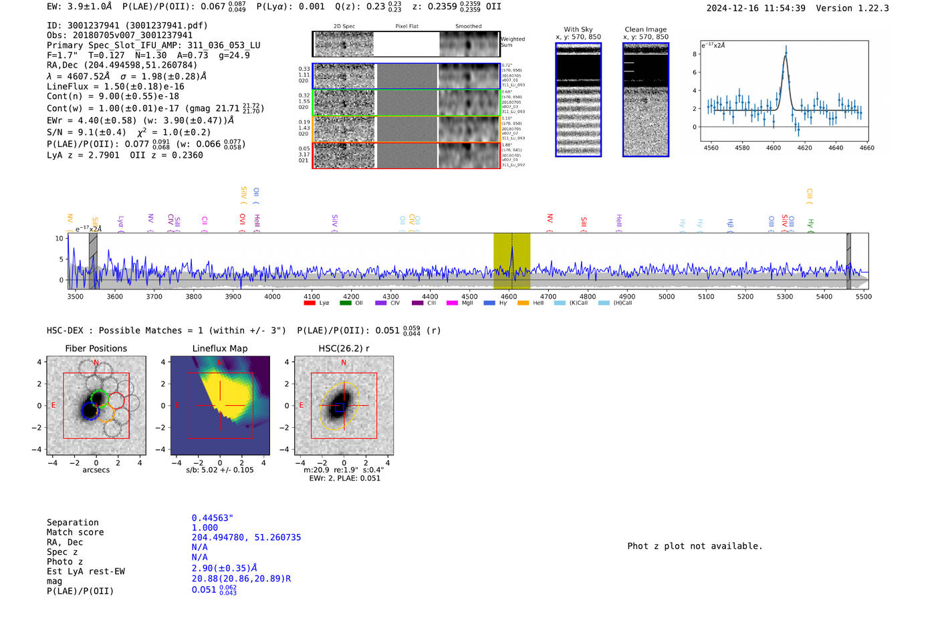Click the green OII legend swatch
The height and width of the screenshot is (637, 936).
click(x=345, y=303)
